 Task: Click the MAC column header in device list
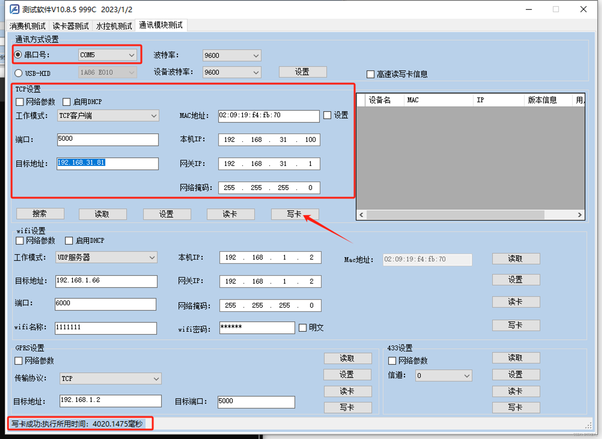438,100
